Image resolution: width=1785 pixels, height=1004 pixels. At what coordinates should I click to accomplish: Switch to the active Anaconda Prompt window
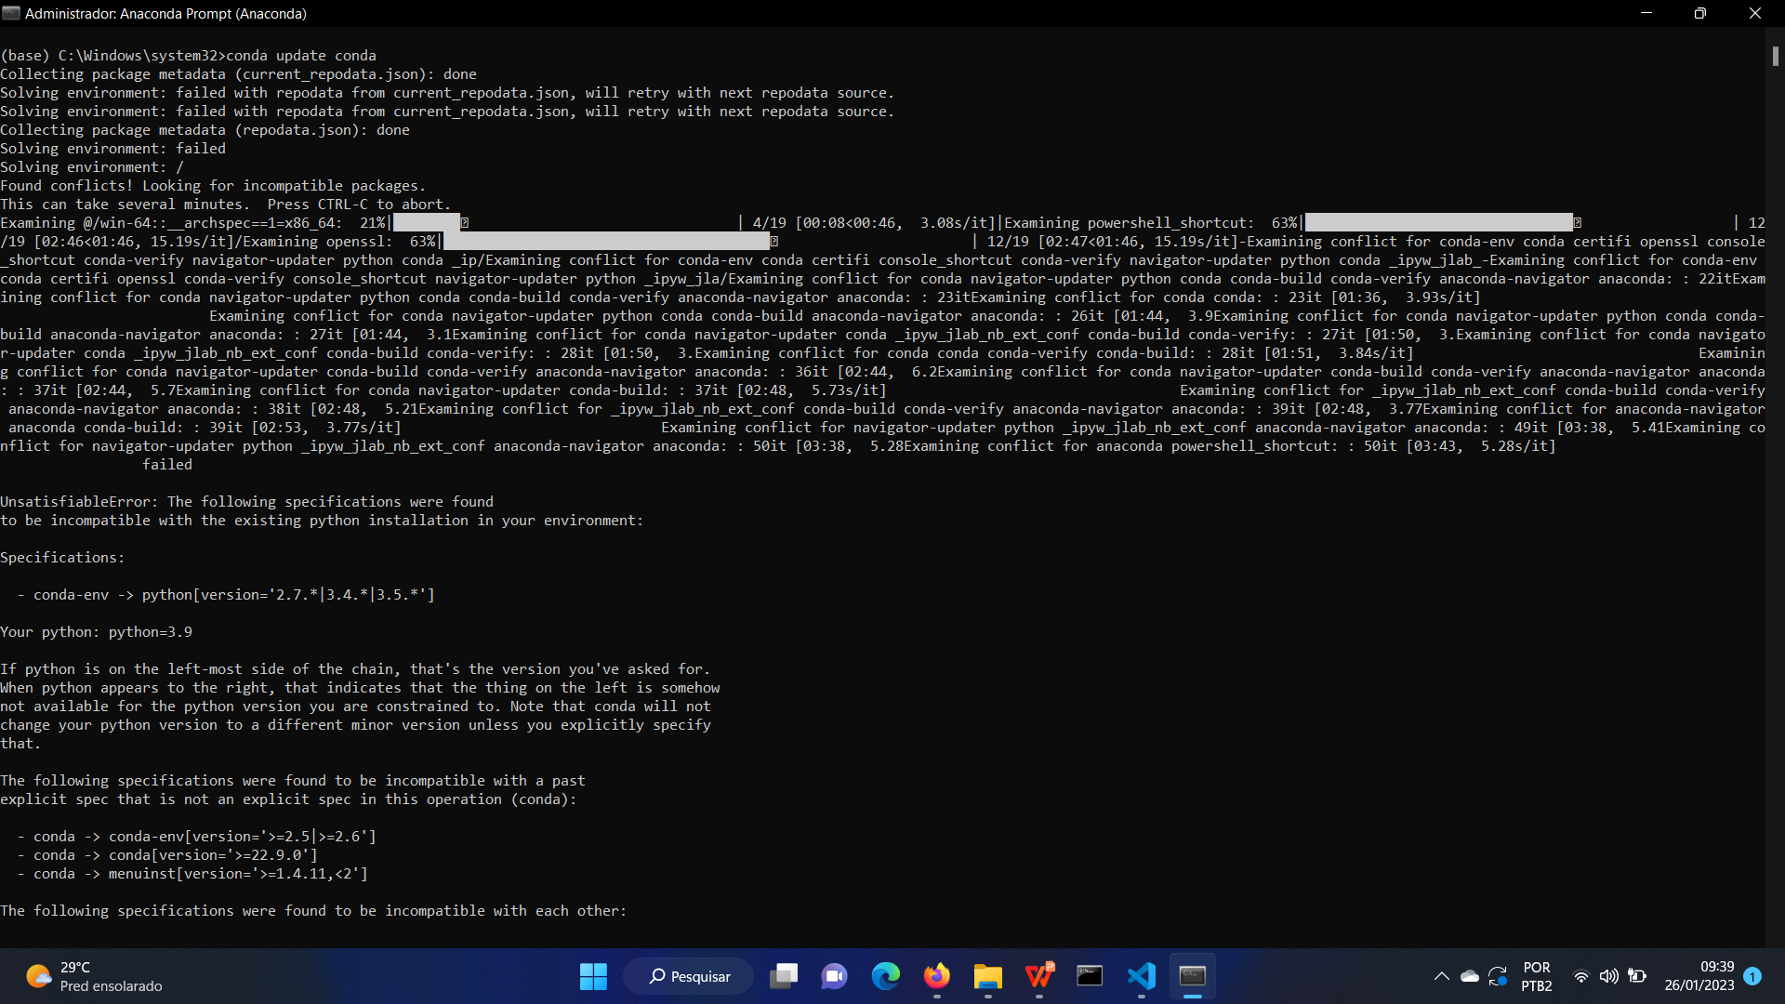tap(1193, 976)
